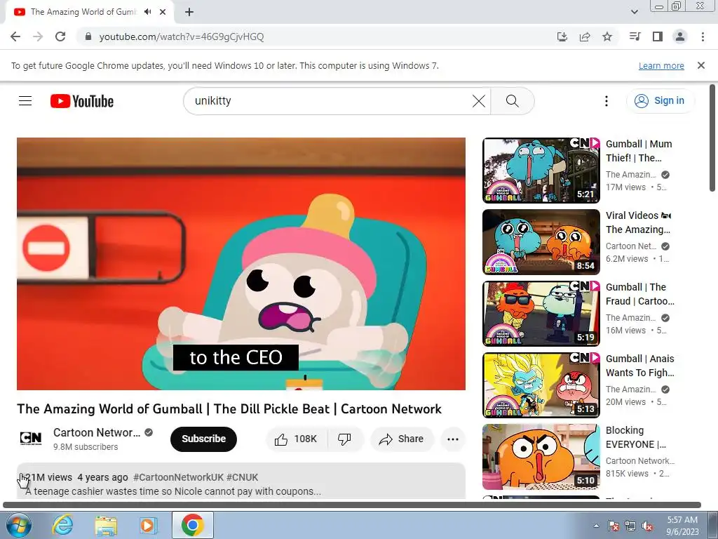The image size is (718, 539).
Task: Click title 'Gumball | Anais Wants To Figh...'
Action: click(639, 365)
